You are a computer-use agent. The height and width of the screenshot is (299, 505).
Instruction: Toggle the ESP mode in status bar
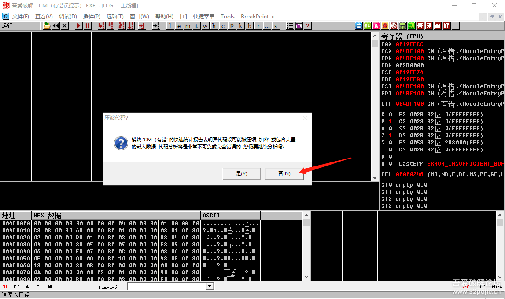(465, 286)
